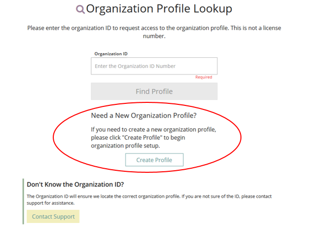
Task: Click the red "Required" validation text
Action: tap(203, 78)
